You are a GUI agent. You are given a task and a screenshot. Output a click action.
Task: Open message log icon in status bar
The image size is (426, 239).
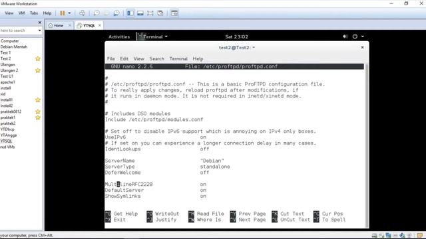point(420,236)
